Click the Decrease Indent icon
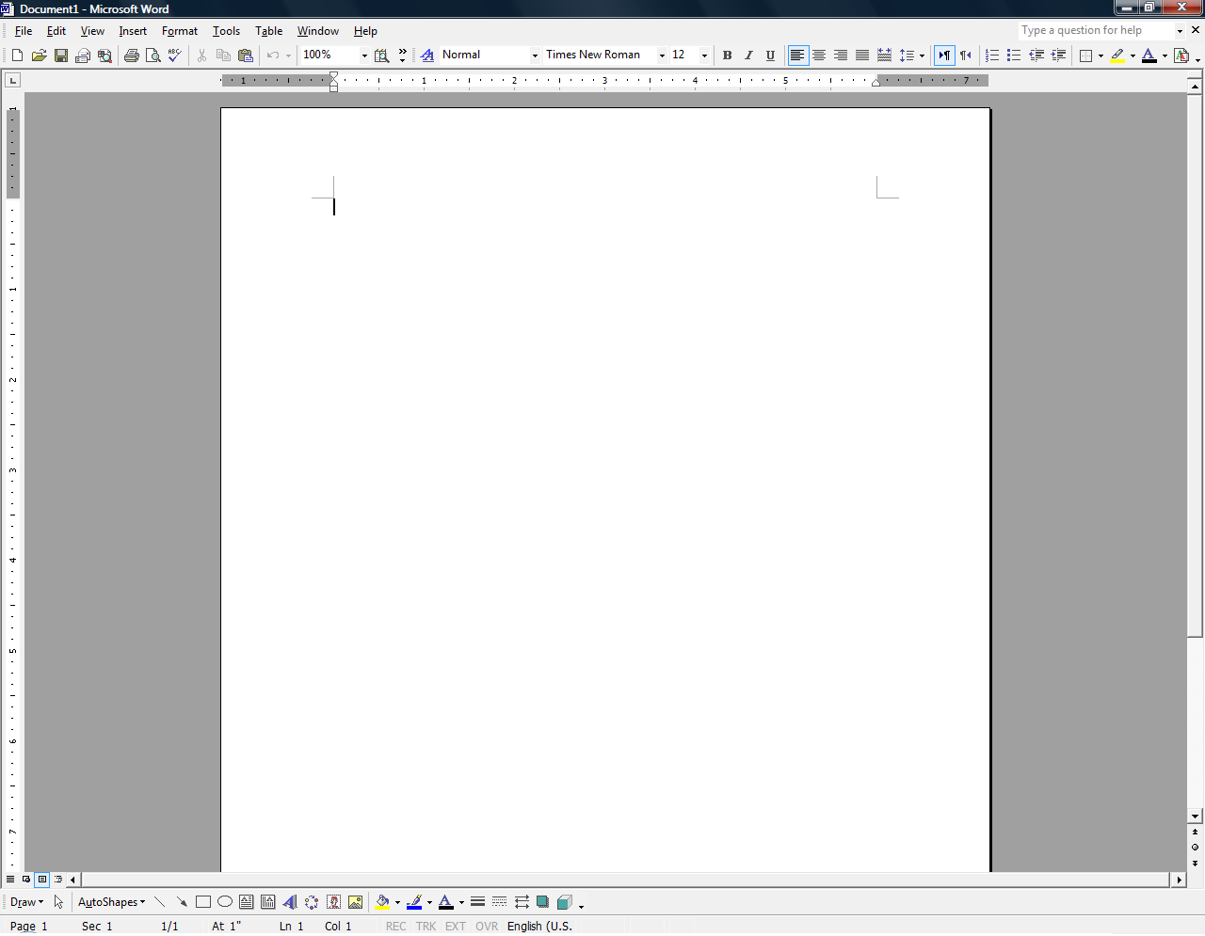This screenshot has height=936, width=1205. pos(1036,56)
